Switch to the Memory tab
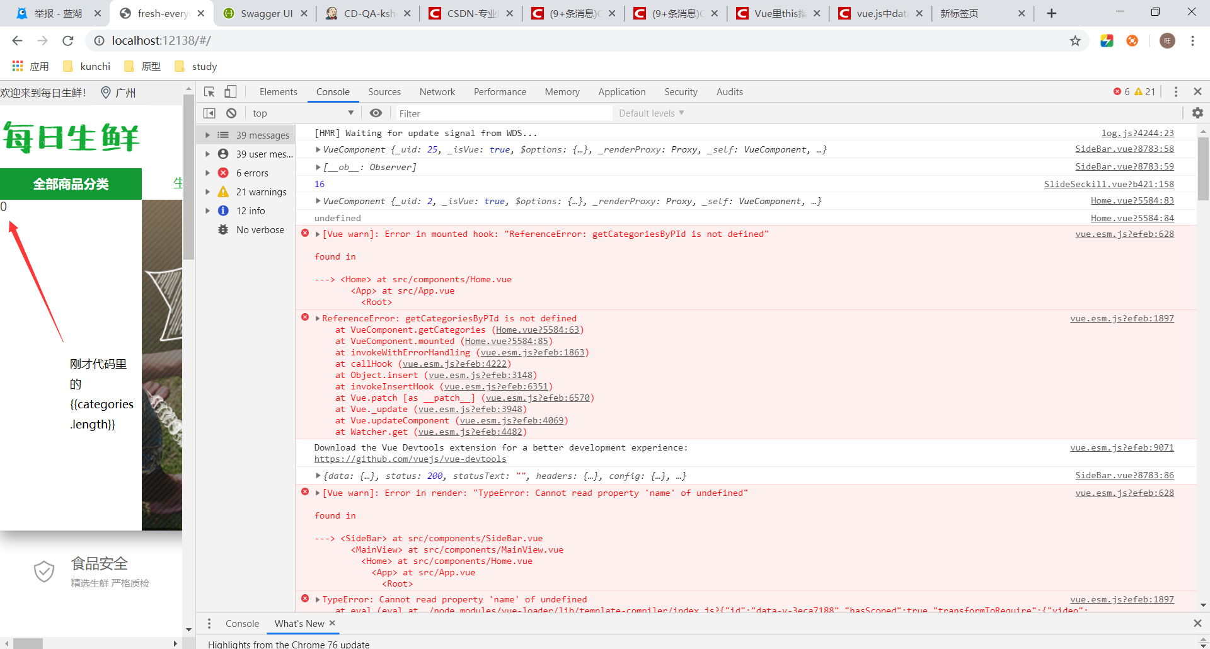Screen dimensions: 1210x649 point(562,92)
